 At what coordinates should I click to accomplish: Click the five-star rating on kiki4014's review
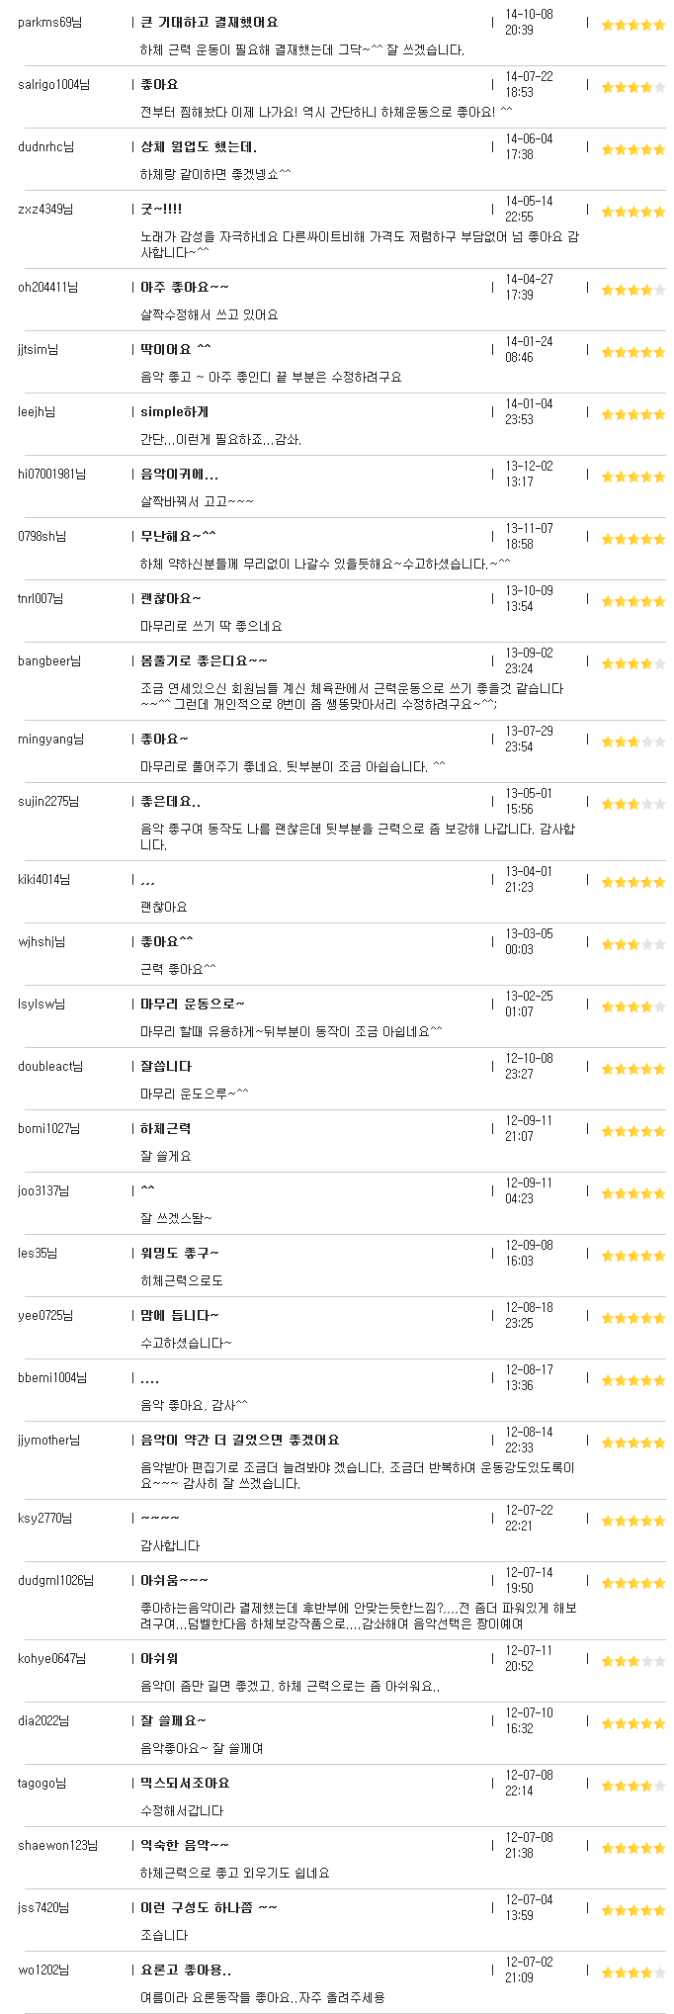[633, 882]
